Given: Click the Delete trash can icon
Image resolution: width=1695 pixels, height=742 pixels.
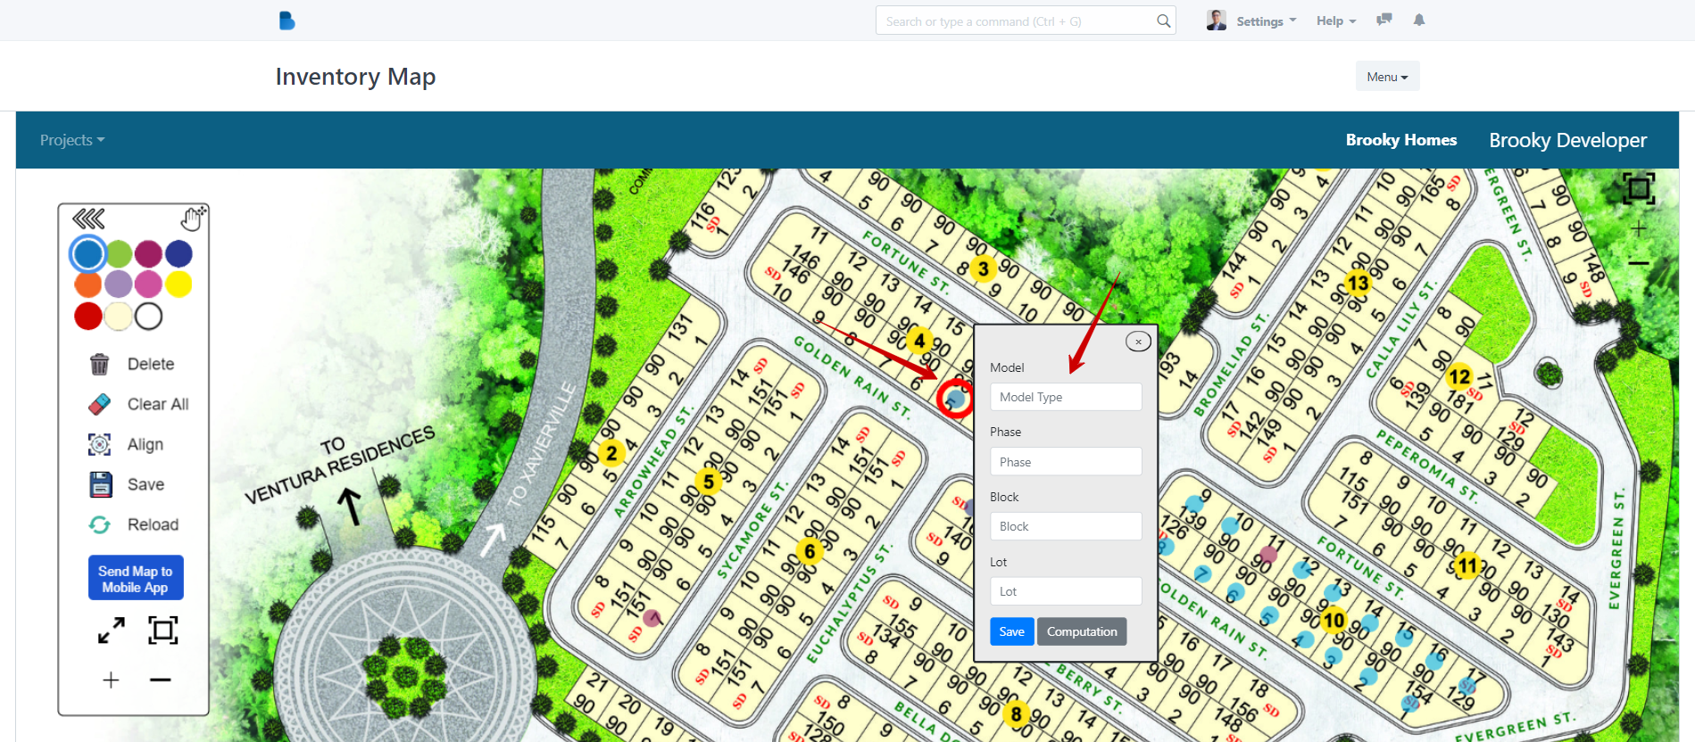Looking at the screenshot, I should click(x=99, y=364).
